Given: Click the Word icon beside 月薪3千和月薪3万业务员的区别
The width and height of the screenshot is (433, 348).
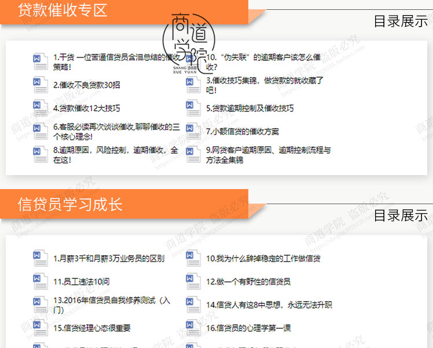Looking at the screenshot, I should click(41, 258).
